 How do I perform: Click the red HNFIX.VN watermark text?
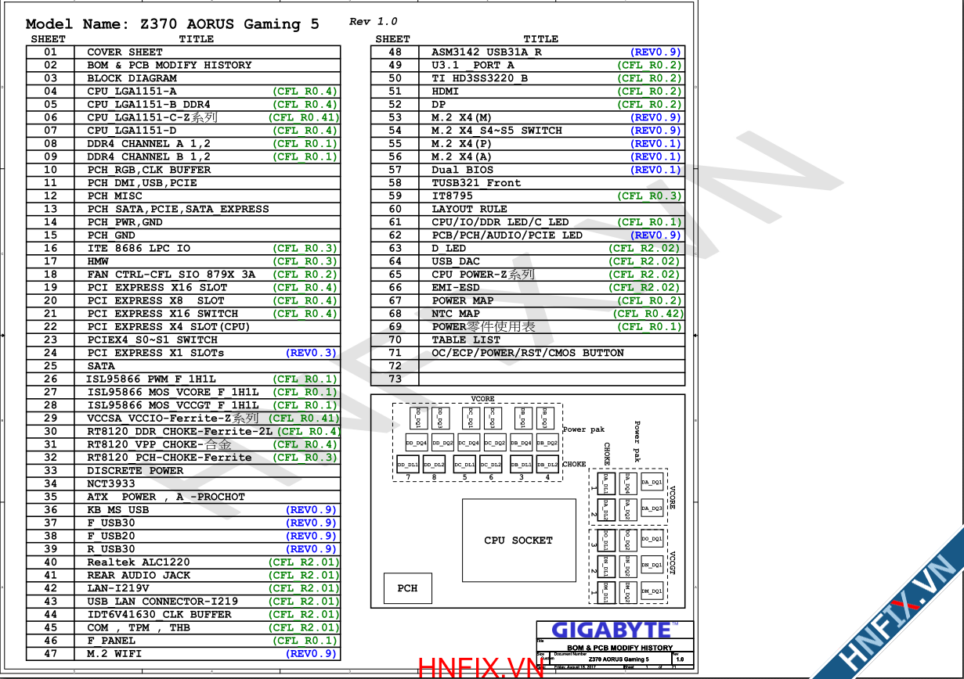pyautogui.click(x=481, y=668)
